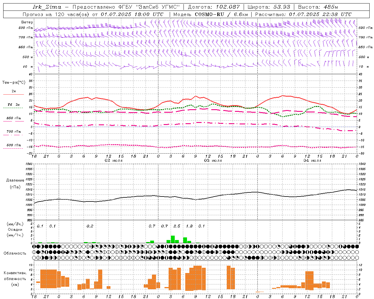Select the '(мм/1ч.)' hourly unit label
Image resolution: width=374 pixels, height=299 pixels.
pyautogui.click(x=15, y=235)
